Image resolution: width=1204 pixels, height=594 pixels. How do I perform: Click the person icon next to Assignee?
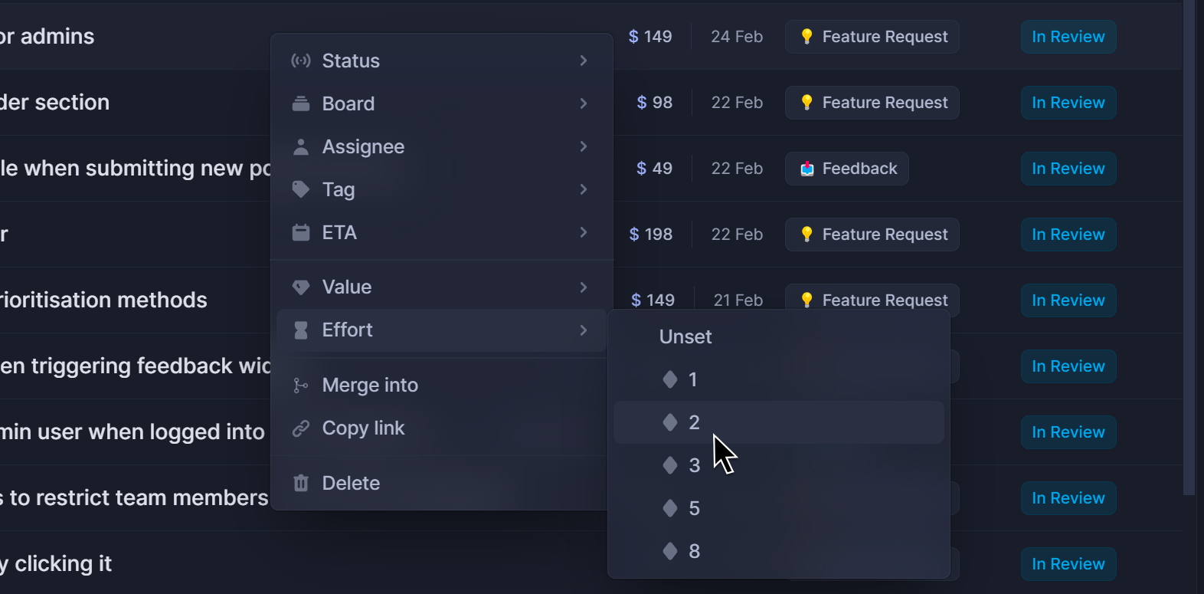[x=301, y=146]
